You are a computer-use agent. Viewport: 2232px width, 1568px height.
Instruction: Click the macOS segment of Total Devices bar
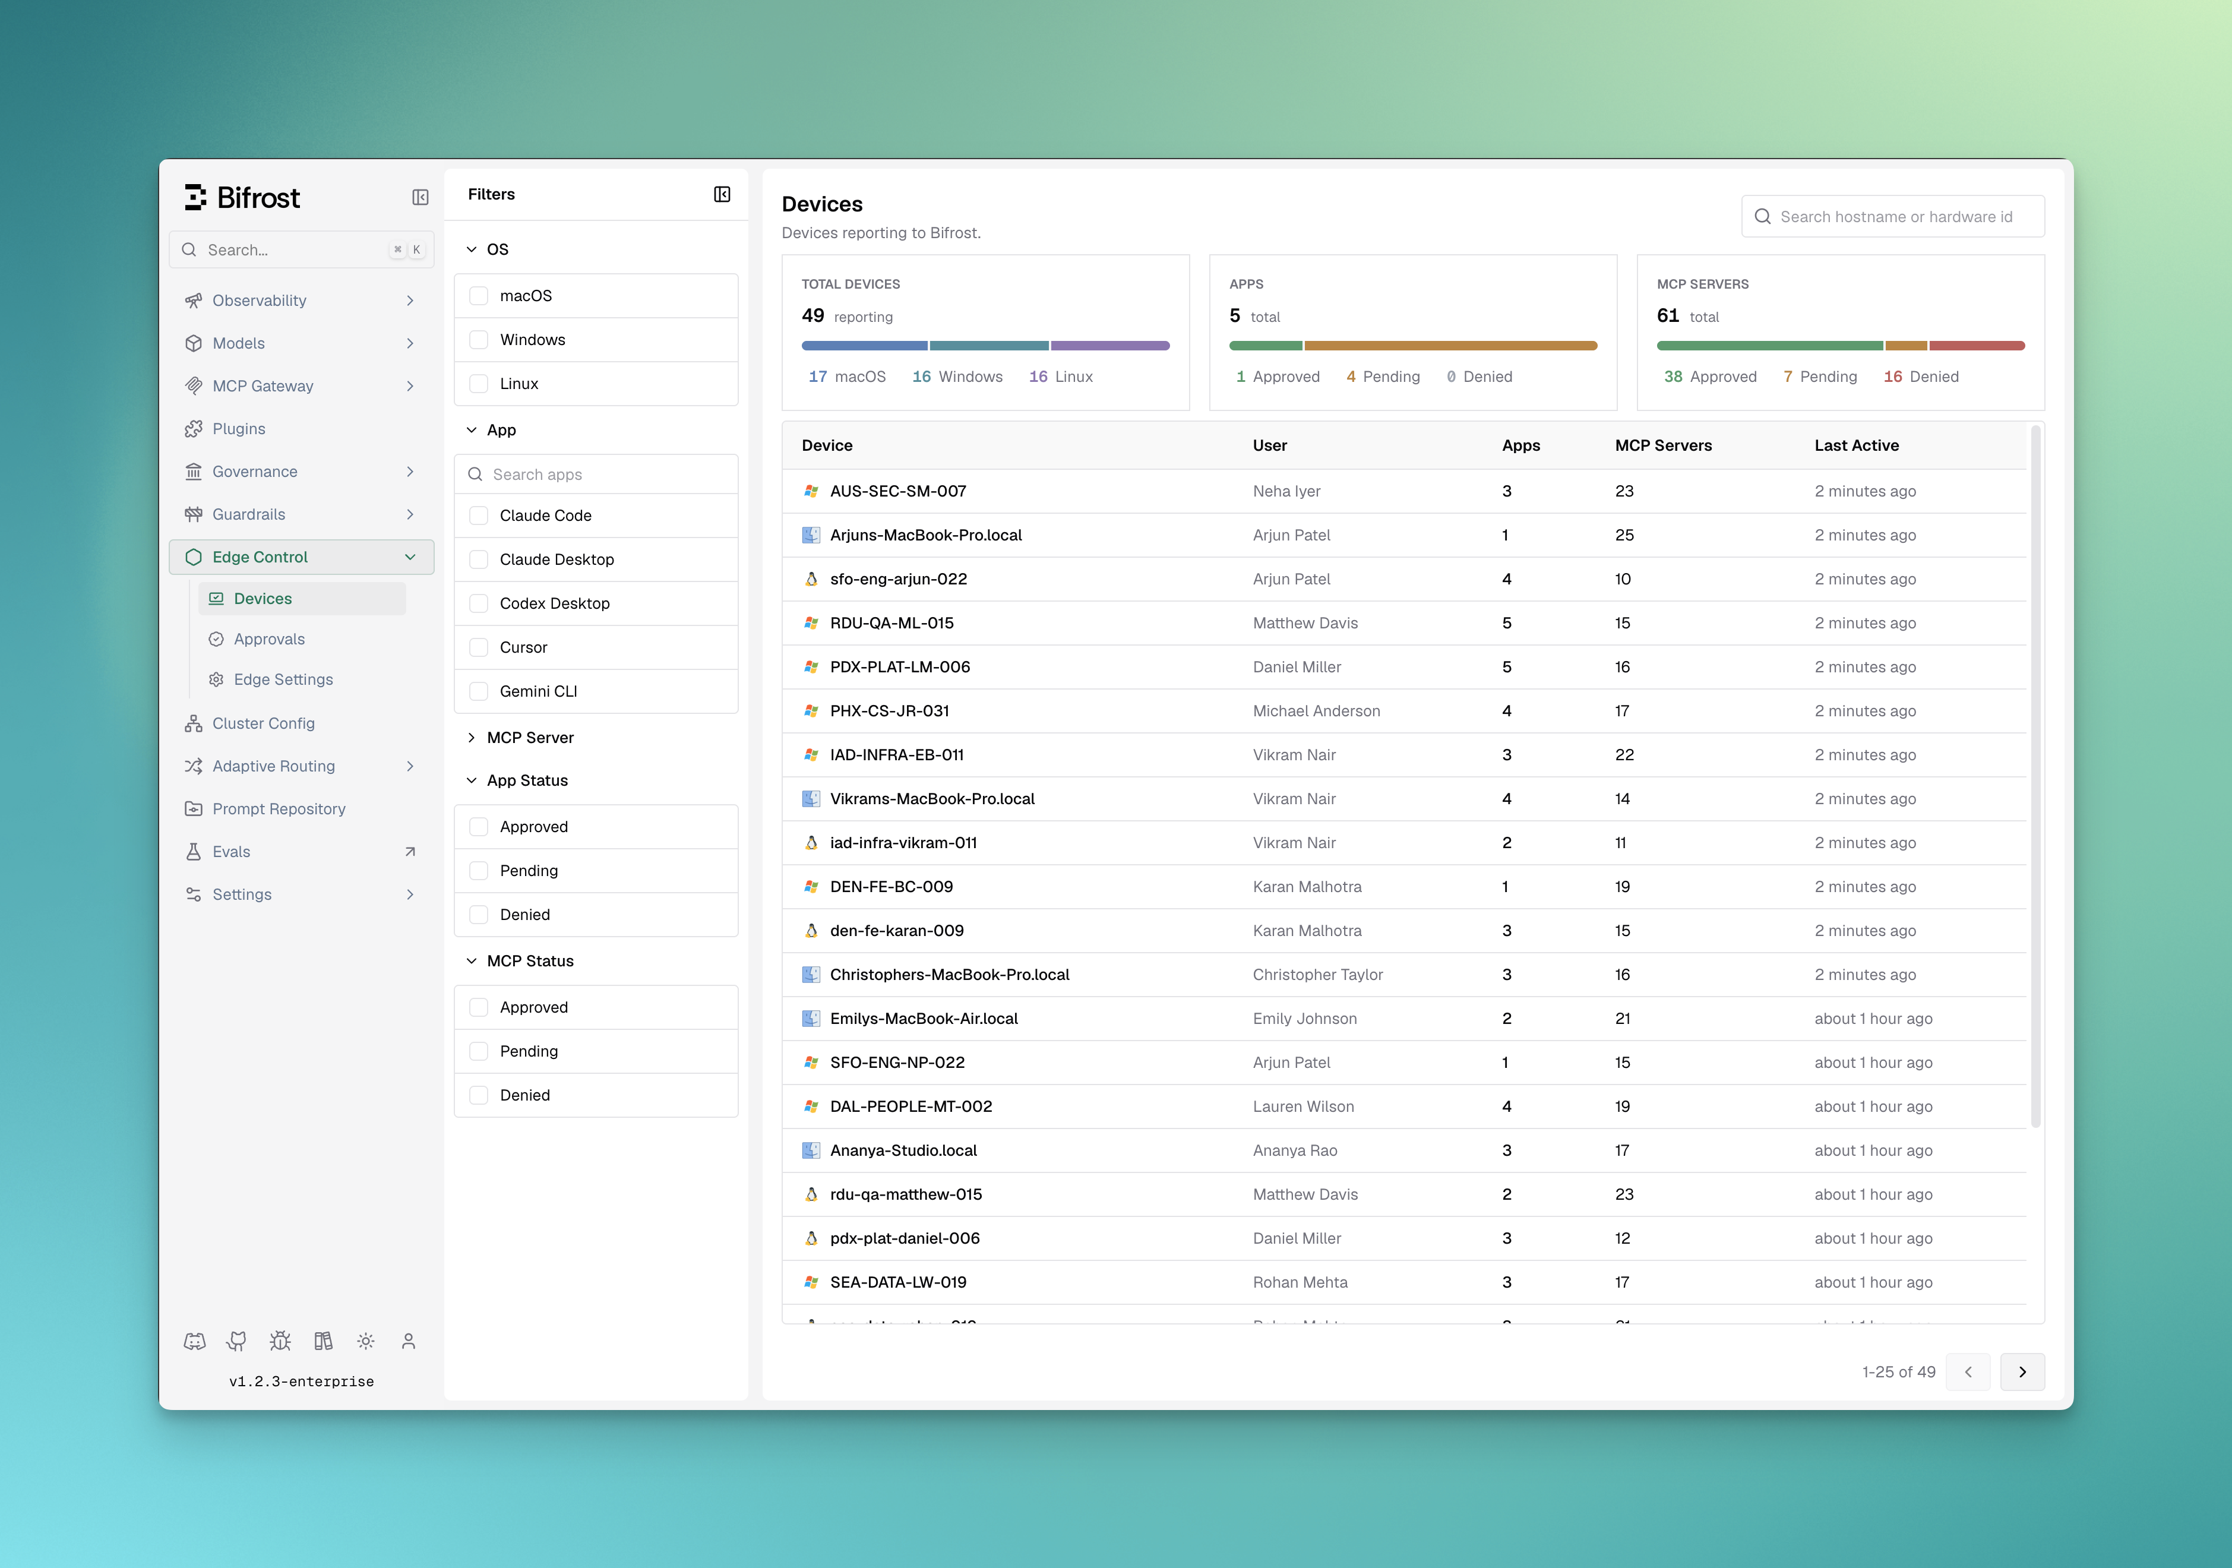coord(864,345)
